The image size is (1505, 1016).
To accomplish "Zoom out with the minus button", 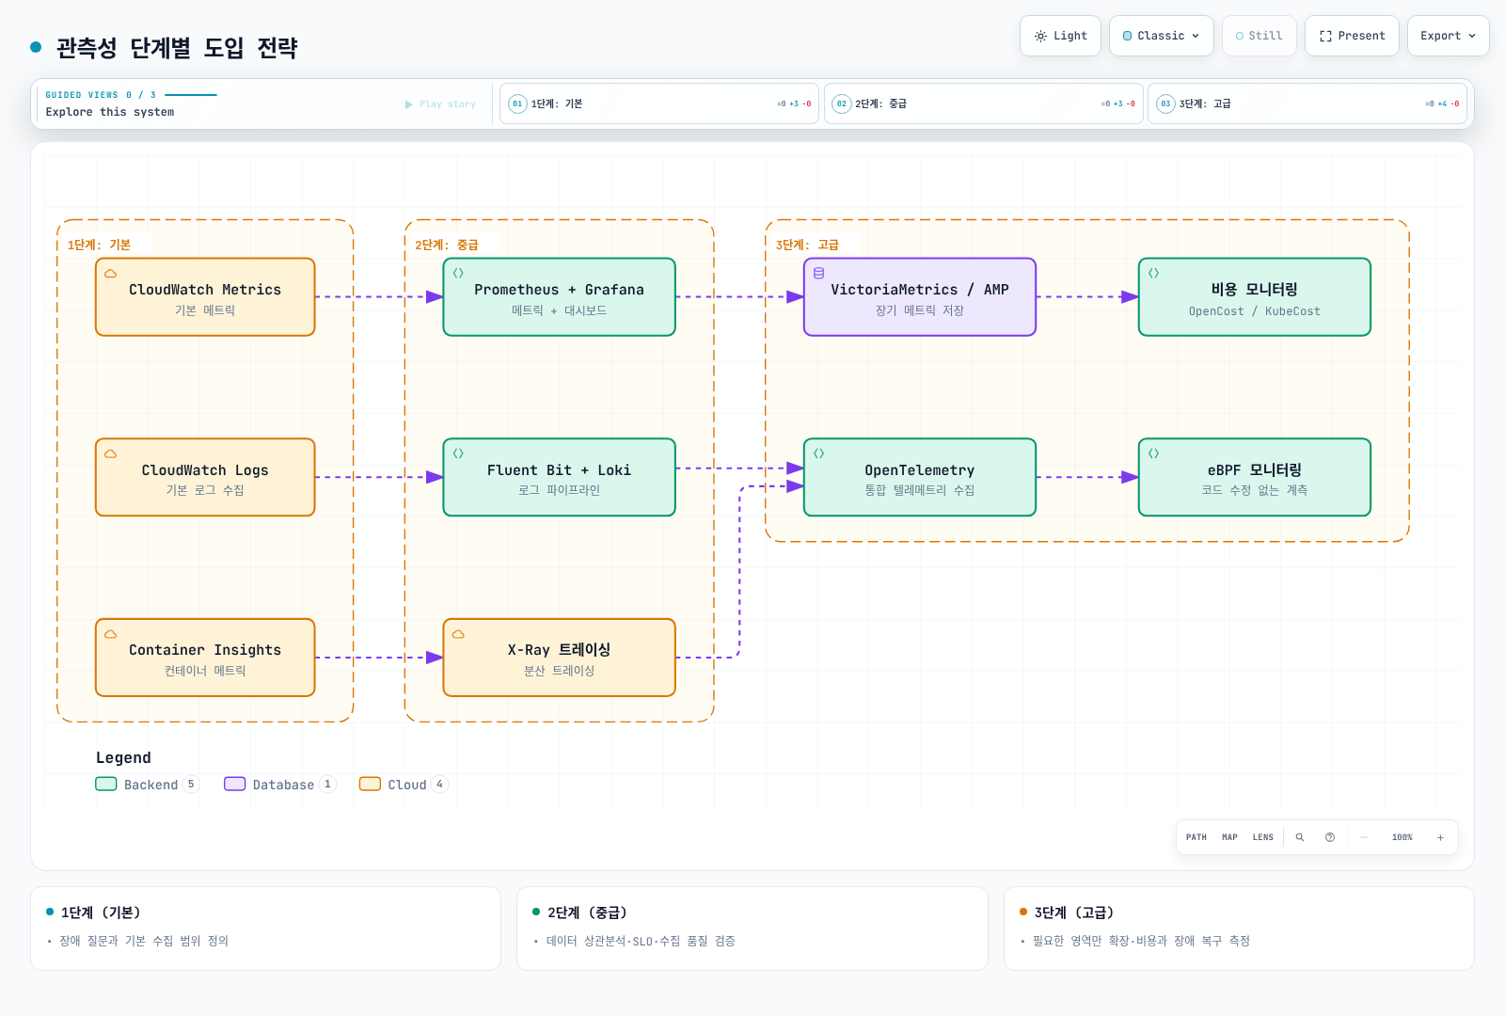I will (1364, 837).
